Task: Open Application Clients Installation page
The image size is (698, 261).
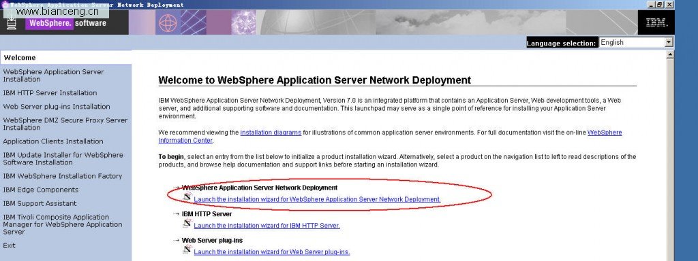Action: (x=53, y=141)
